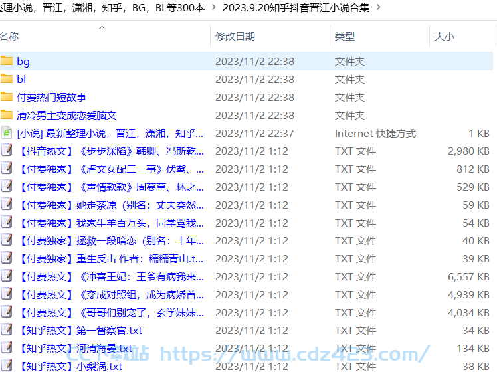Go to breadcrumb 整理小说，晋江，潇湘 folder
Viewport: 497px width, 374px height.
point(102,7)
